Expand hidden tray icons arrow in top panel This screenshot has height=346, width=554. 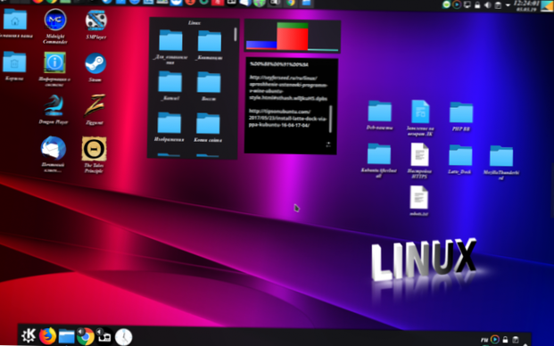point(508,5)
